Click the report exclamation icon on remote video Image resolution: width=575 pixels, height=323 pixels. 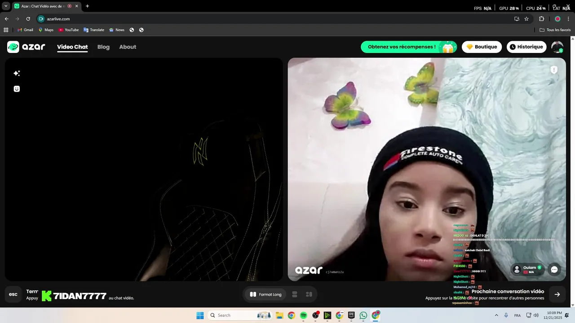[554, 70]
